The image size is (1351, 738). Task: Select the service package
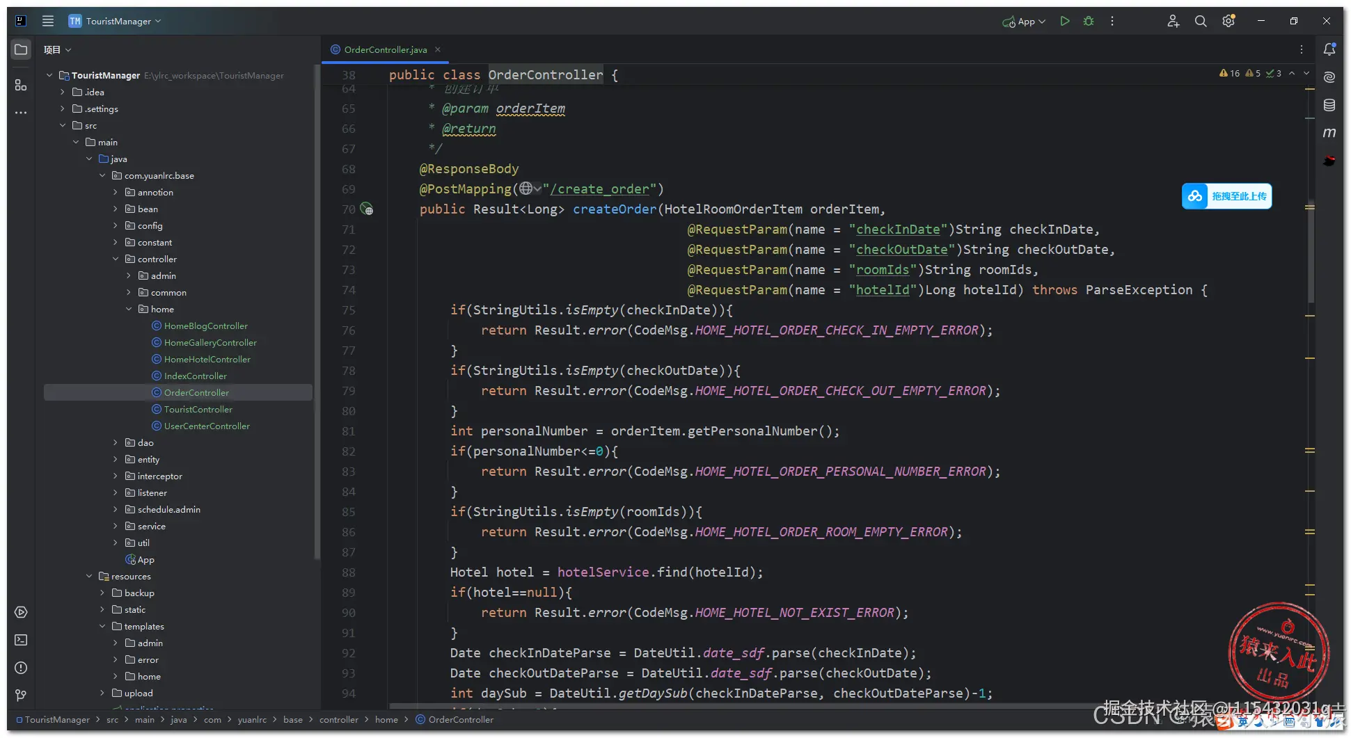pyautogui.click(x=151, y=526)
